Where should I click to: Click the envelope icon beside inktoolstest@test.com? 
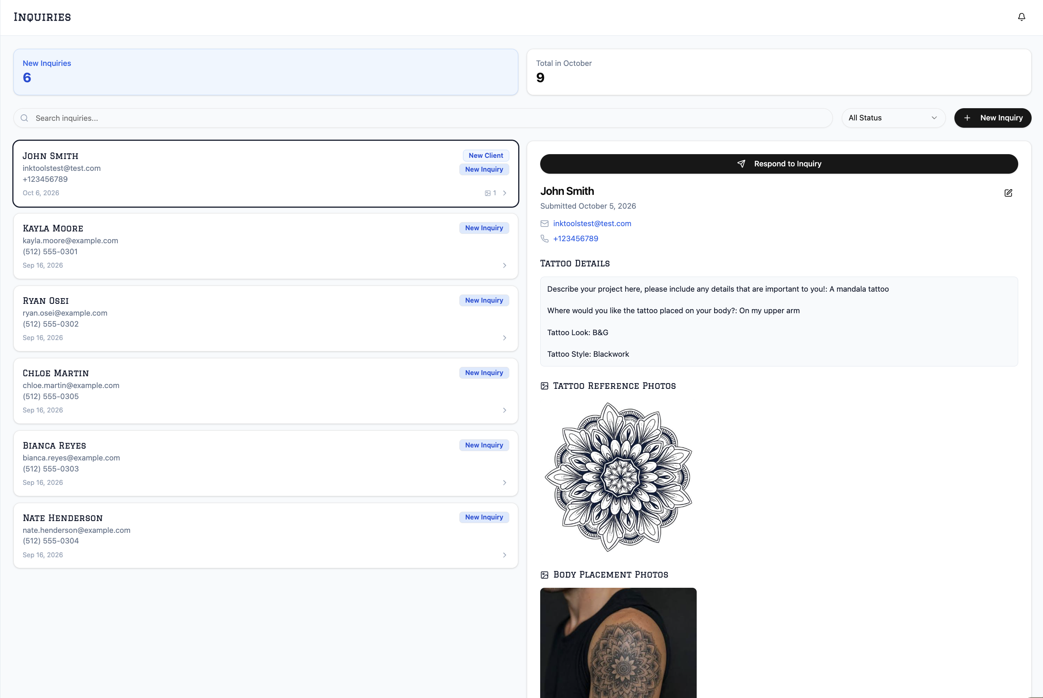coord(544,223)
